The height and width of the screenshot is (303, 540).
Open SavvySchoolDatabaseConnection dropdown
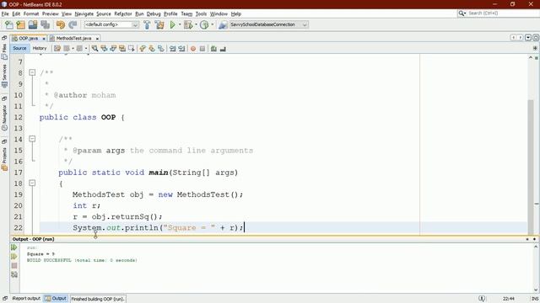[x=268, y=24]
